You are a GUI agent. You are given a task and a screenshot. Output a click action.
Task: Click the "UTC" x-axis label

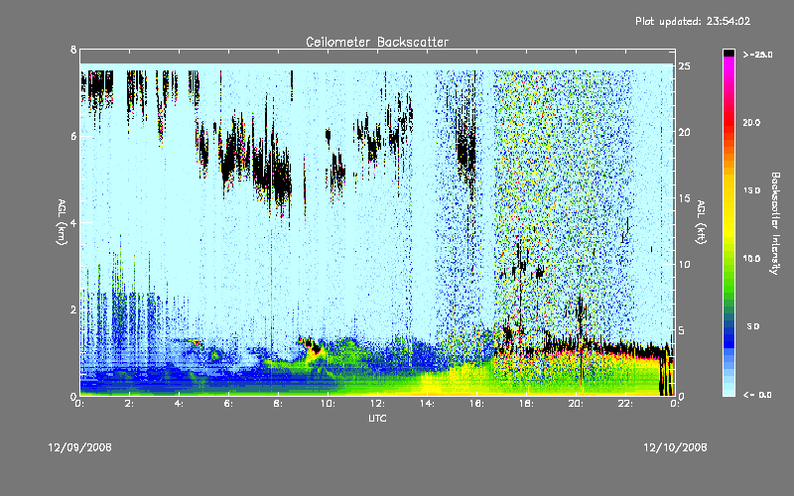point(377,418)
